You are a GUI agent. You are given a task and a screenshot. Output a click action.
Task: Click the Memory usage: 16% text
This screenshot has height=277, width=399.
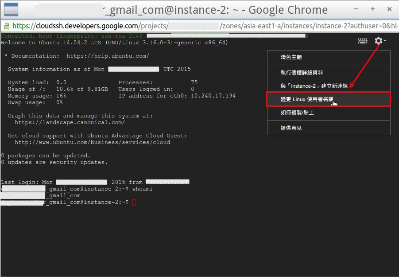tap(37, 96)
